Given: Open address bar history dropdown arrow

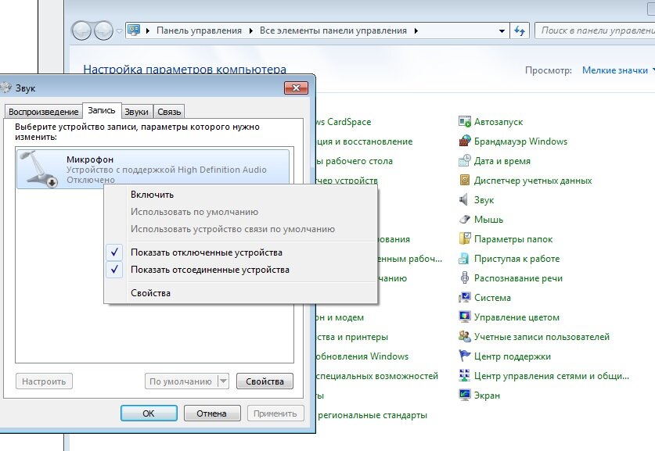Looking at the screenshot, I should coord(502,30).
